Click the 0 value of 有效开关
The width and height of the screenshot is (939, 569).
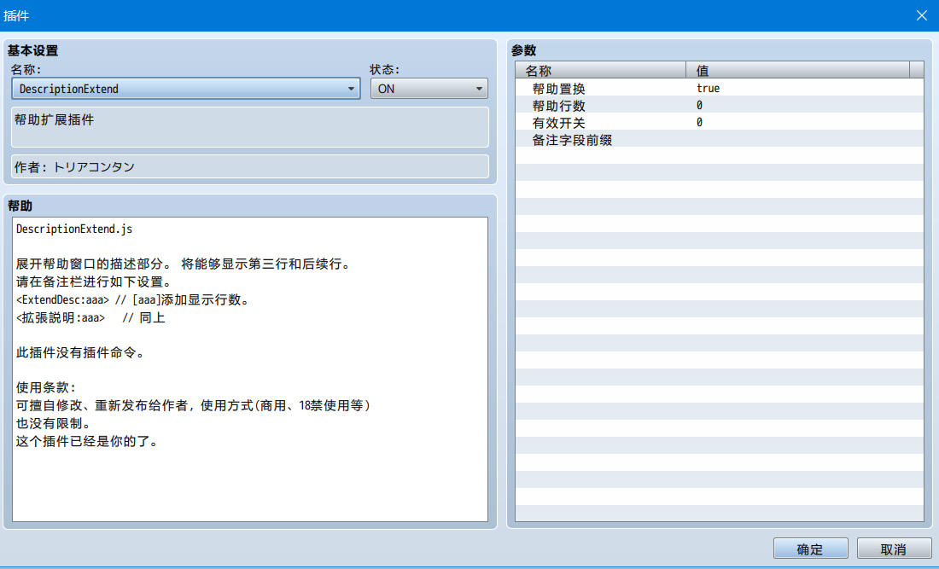tap(699, 123)
